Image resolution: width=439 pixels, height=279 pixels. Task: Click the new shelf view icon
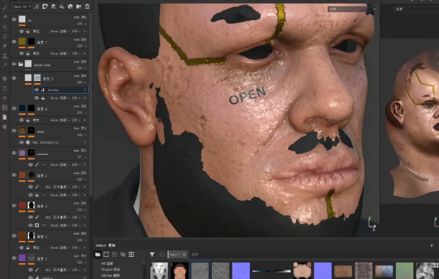pos(106,254)
